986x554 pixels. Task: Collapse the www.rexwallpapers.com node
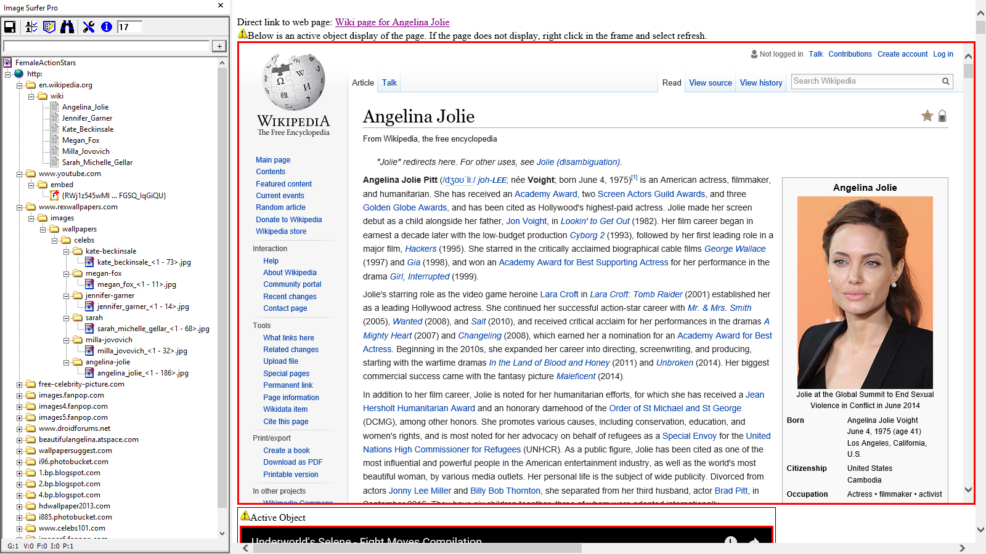coord(19,207)
